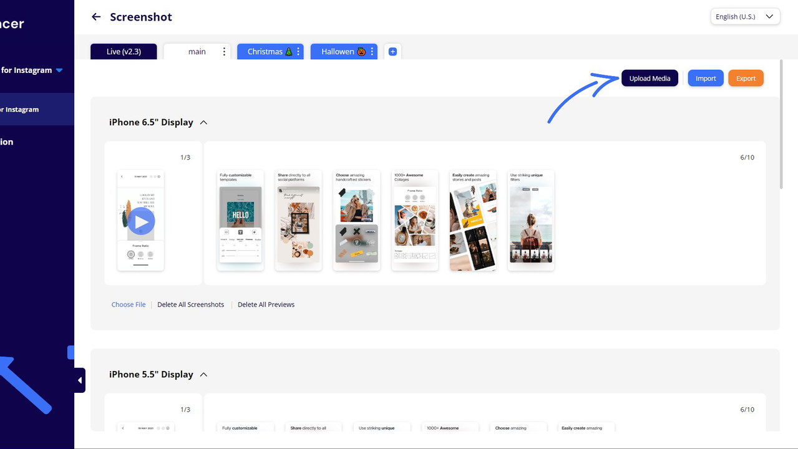Click the vertical scrollbar on the right
798x449 pixels.
[781, 125]
